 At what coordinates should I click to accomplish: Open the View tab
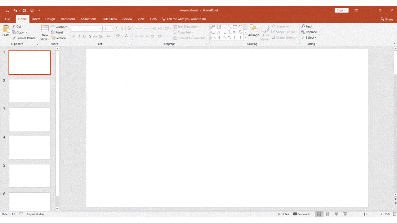[x=141, y=19]
